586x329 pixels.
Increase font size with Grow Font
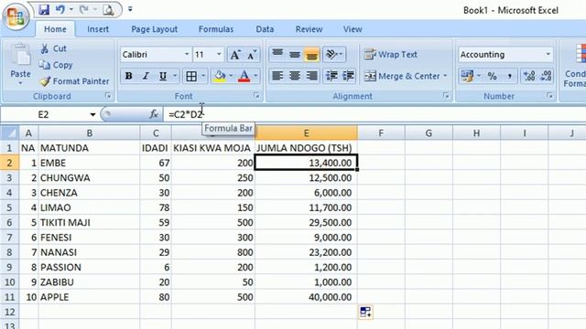tap(235, 55)
